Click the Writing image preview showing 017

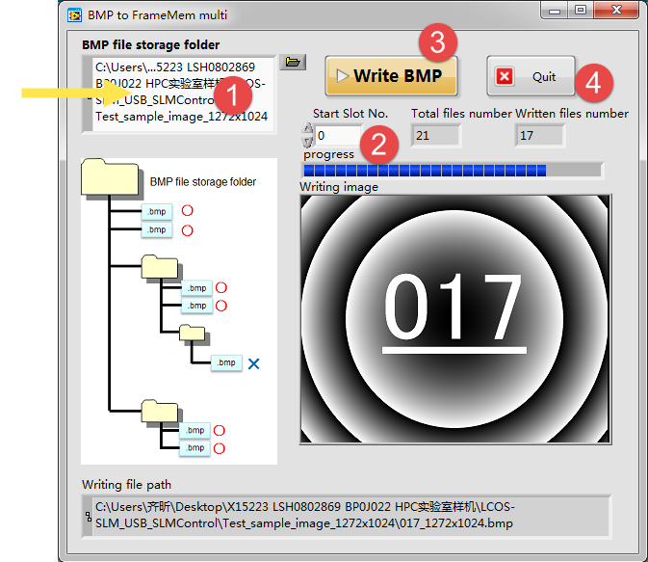click(x=455, y=319)
